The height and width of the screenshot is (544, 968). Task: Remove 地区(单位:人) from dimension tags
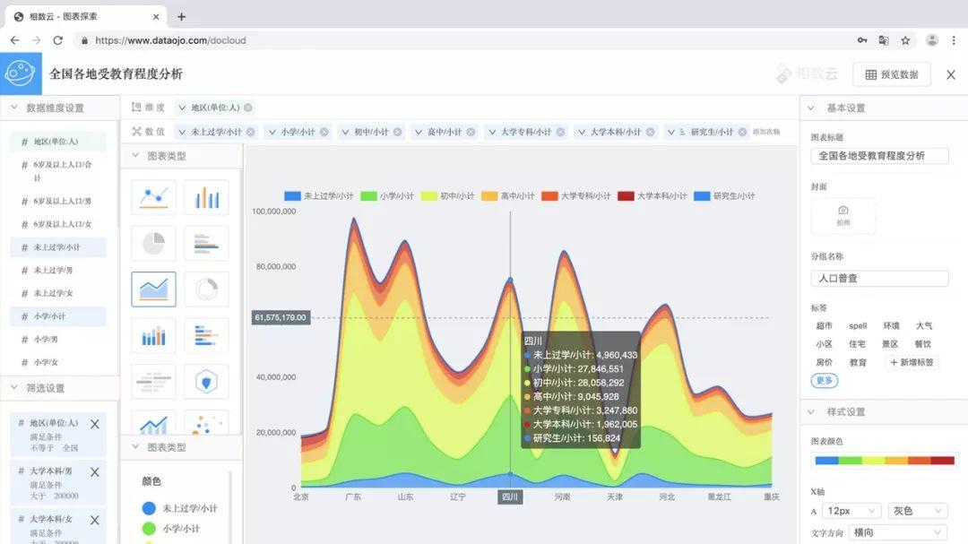coord(248,108)
